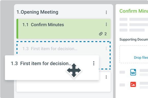Click inside the dashed file drop zone

134,54
